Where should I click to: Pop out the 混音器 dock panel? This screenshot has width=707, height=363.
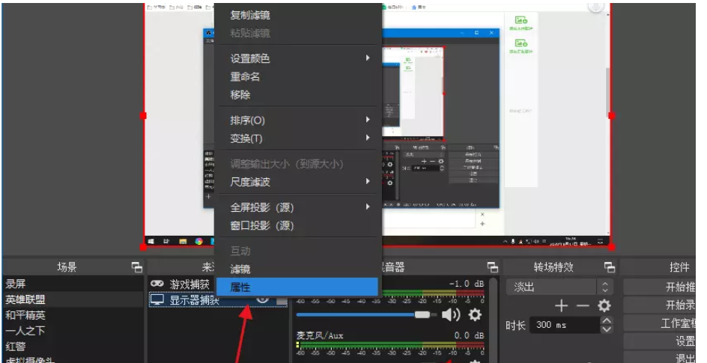click(x=492, y=267)
